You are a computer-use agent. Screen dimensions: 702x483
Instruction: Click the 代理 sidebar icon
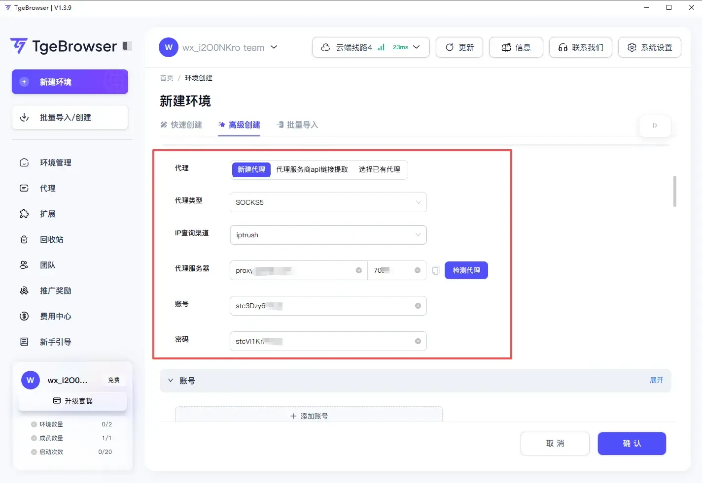pos(24,188)
